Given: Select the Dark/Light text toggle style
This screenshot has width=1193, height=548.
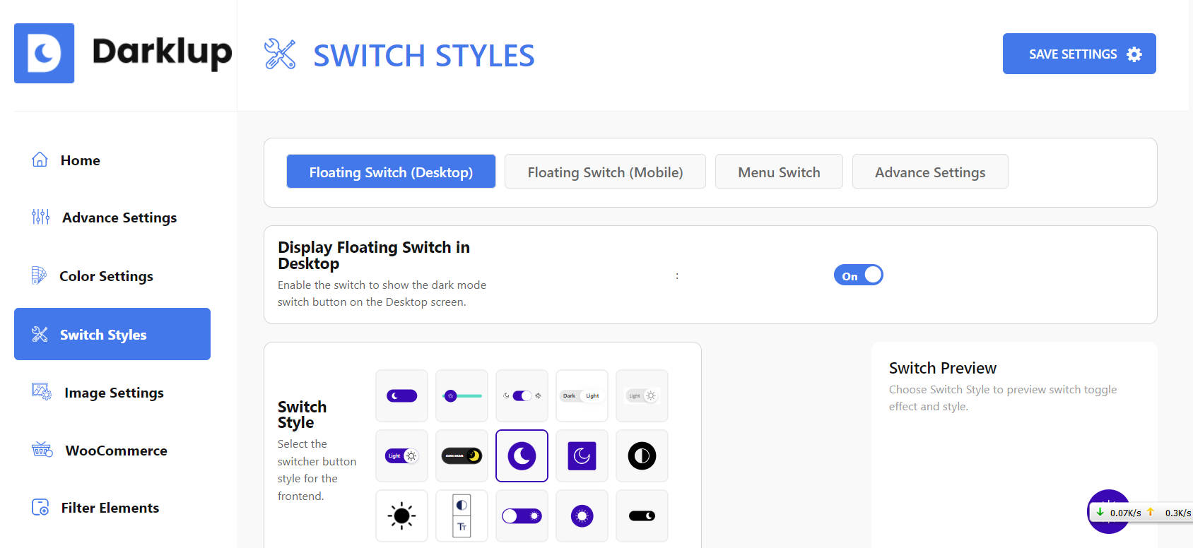Looking at the screenshot, I should 582,396.
